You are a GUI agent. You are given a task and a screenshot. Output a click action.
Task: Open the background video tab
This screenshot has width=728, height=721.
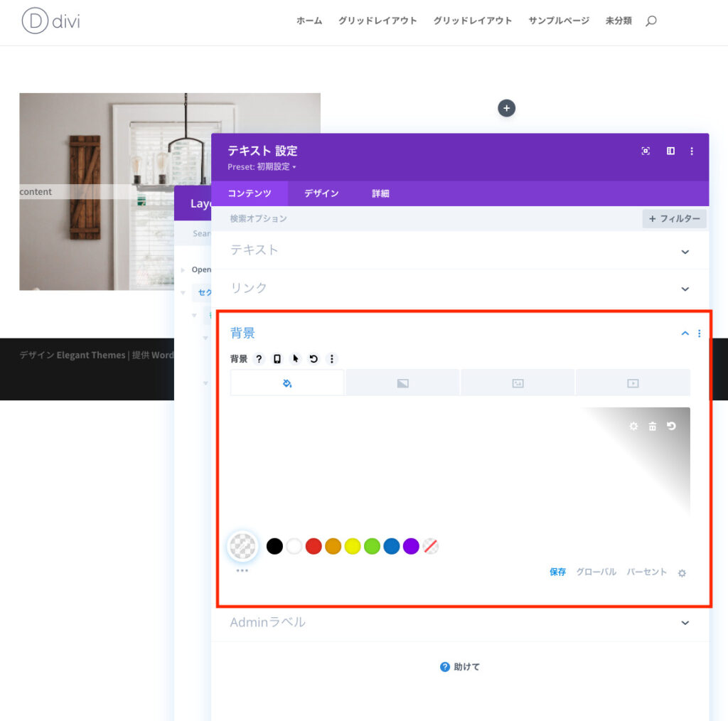coord(633,383)
